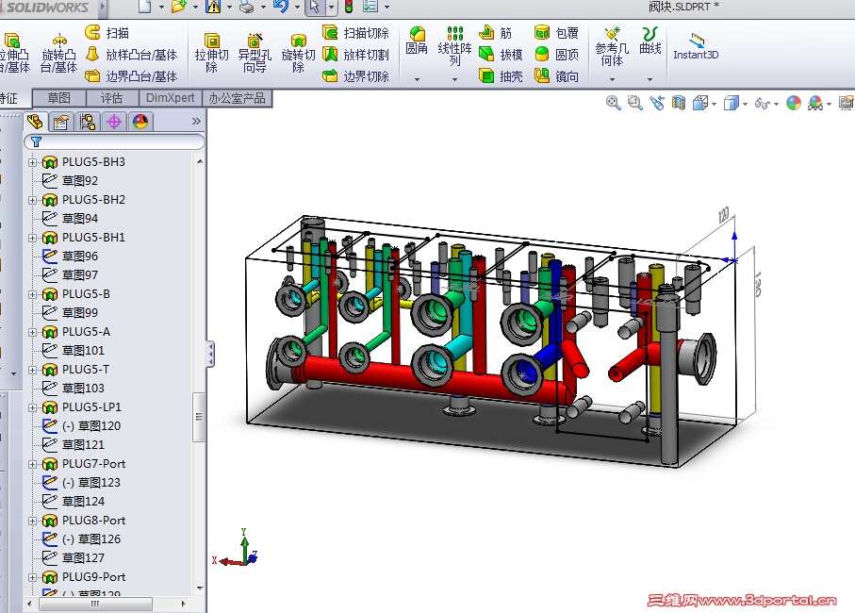This screenshot has width=855, height=613.
Task: Click the feature tree filter field
Action: (114, 141)
